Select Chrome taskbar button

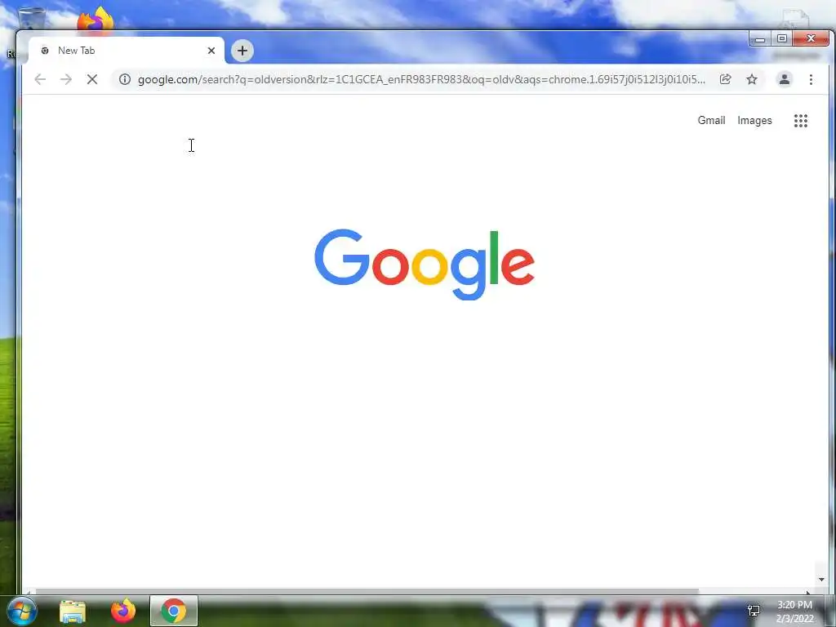point(174,611)
